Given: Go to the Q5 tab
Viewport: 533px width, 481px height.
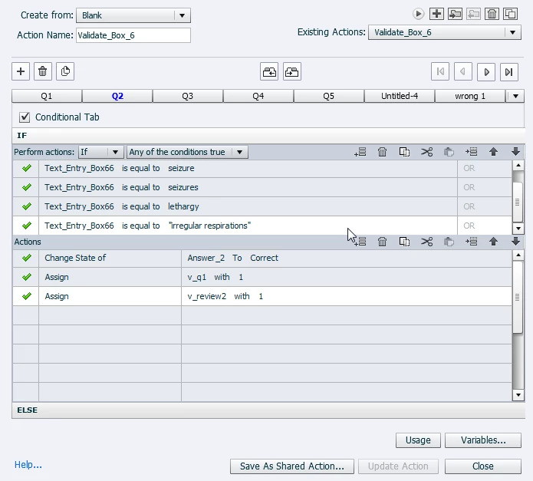Looking at the screenshot, I should [329, 96].
